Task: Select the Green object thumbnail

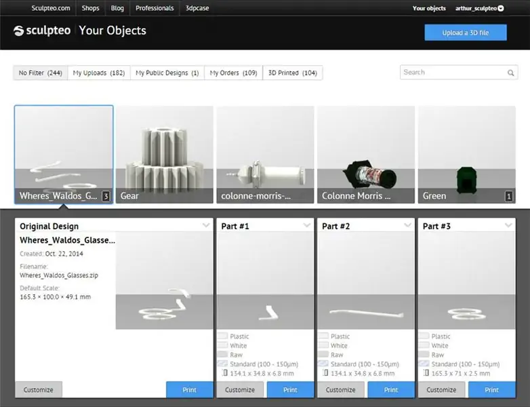Action: (467, 155)
